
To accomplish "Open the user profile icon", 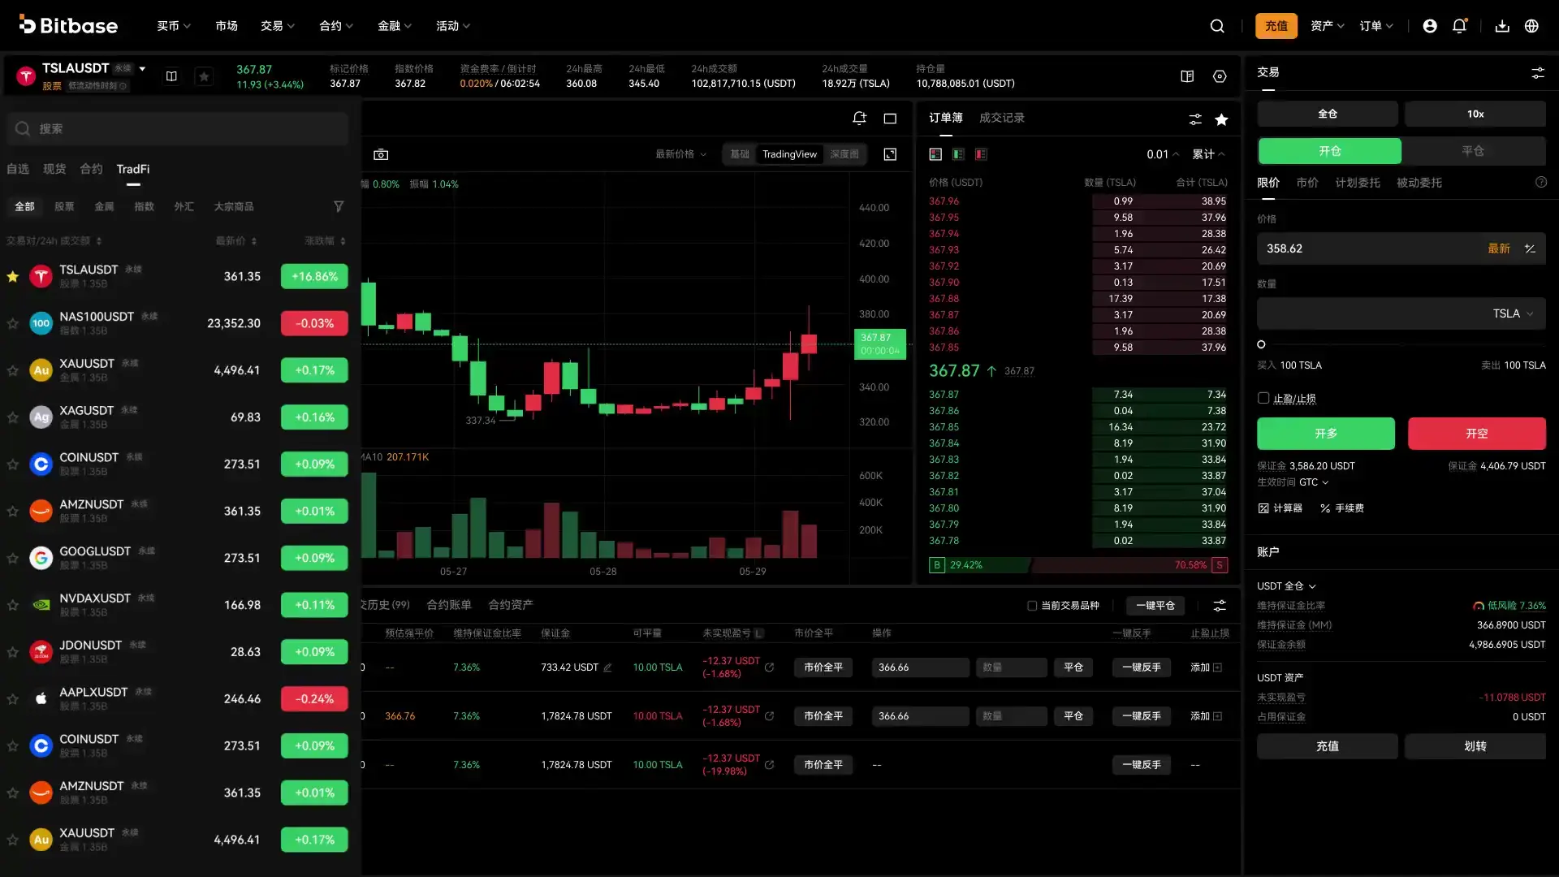I will tap(1430, 26).
